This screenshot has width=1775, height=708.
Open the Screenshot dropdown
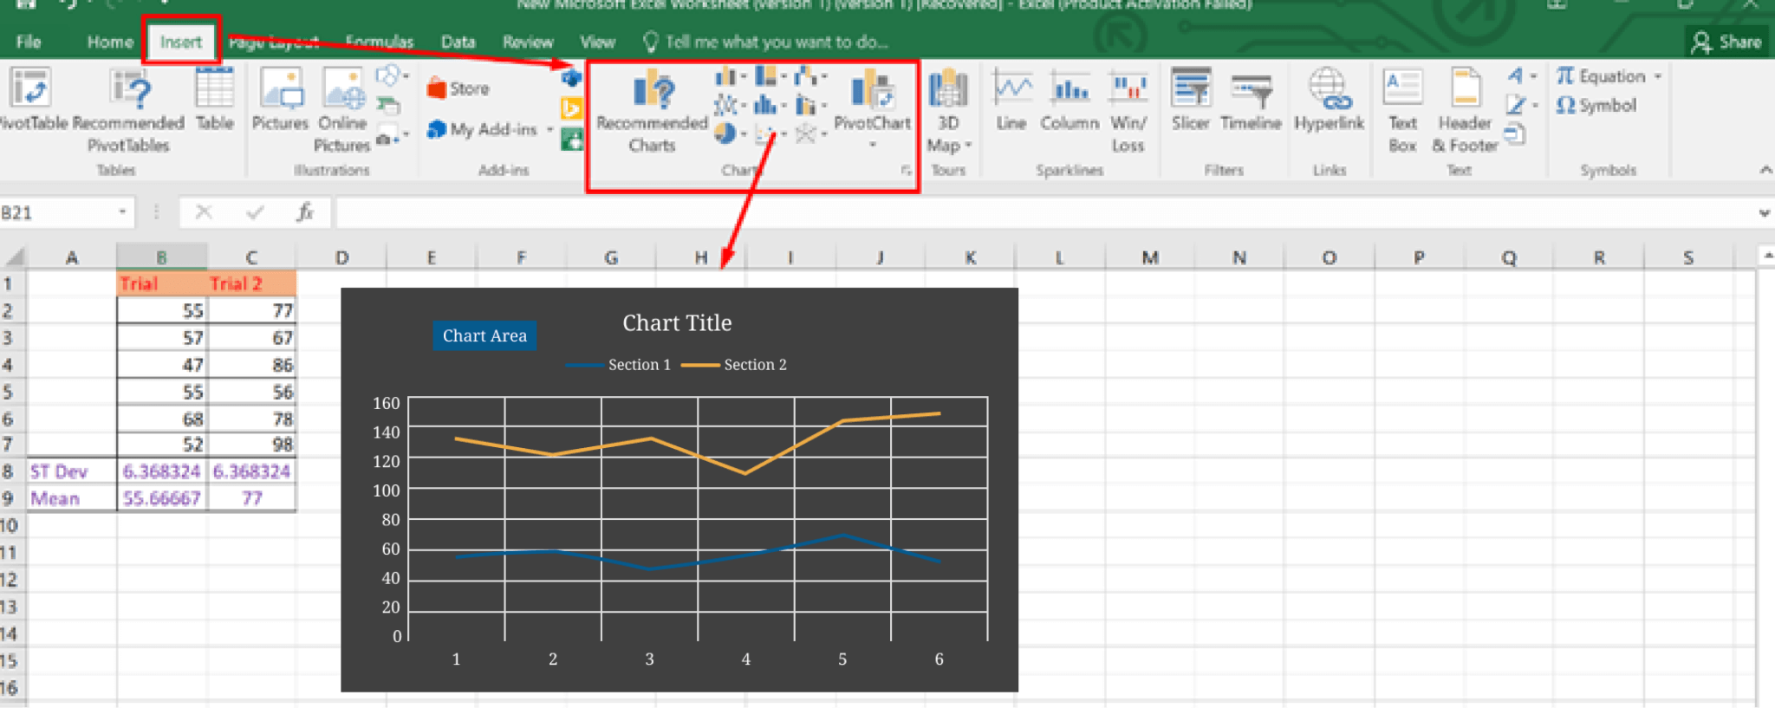[x=393, y=135]
